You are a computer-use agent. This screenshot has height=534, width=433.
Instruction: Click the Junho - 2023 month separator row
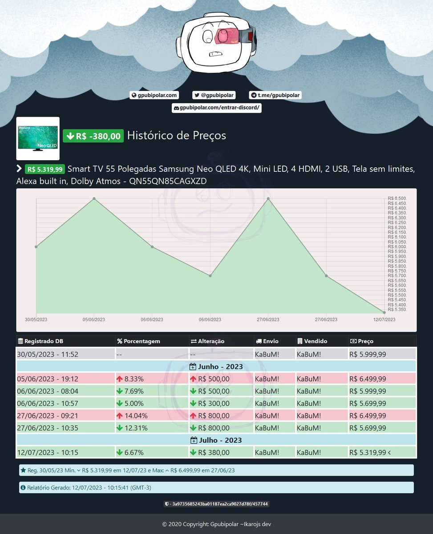click(216, 367)
